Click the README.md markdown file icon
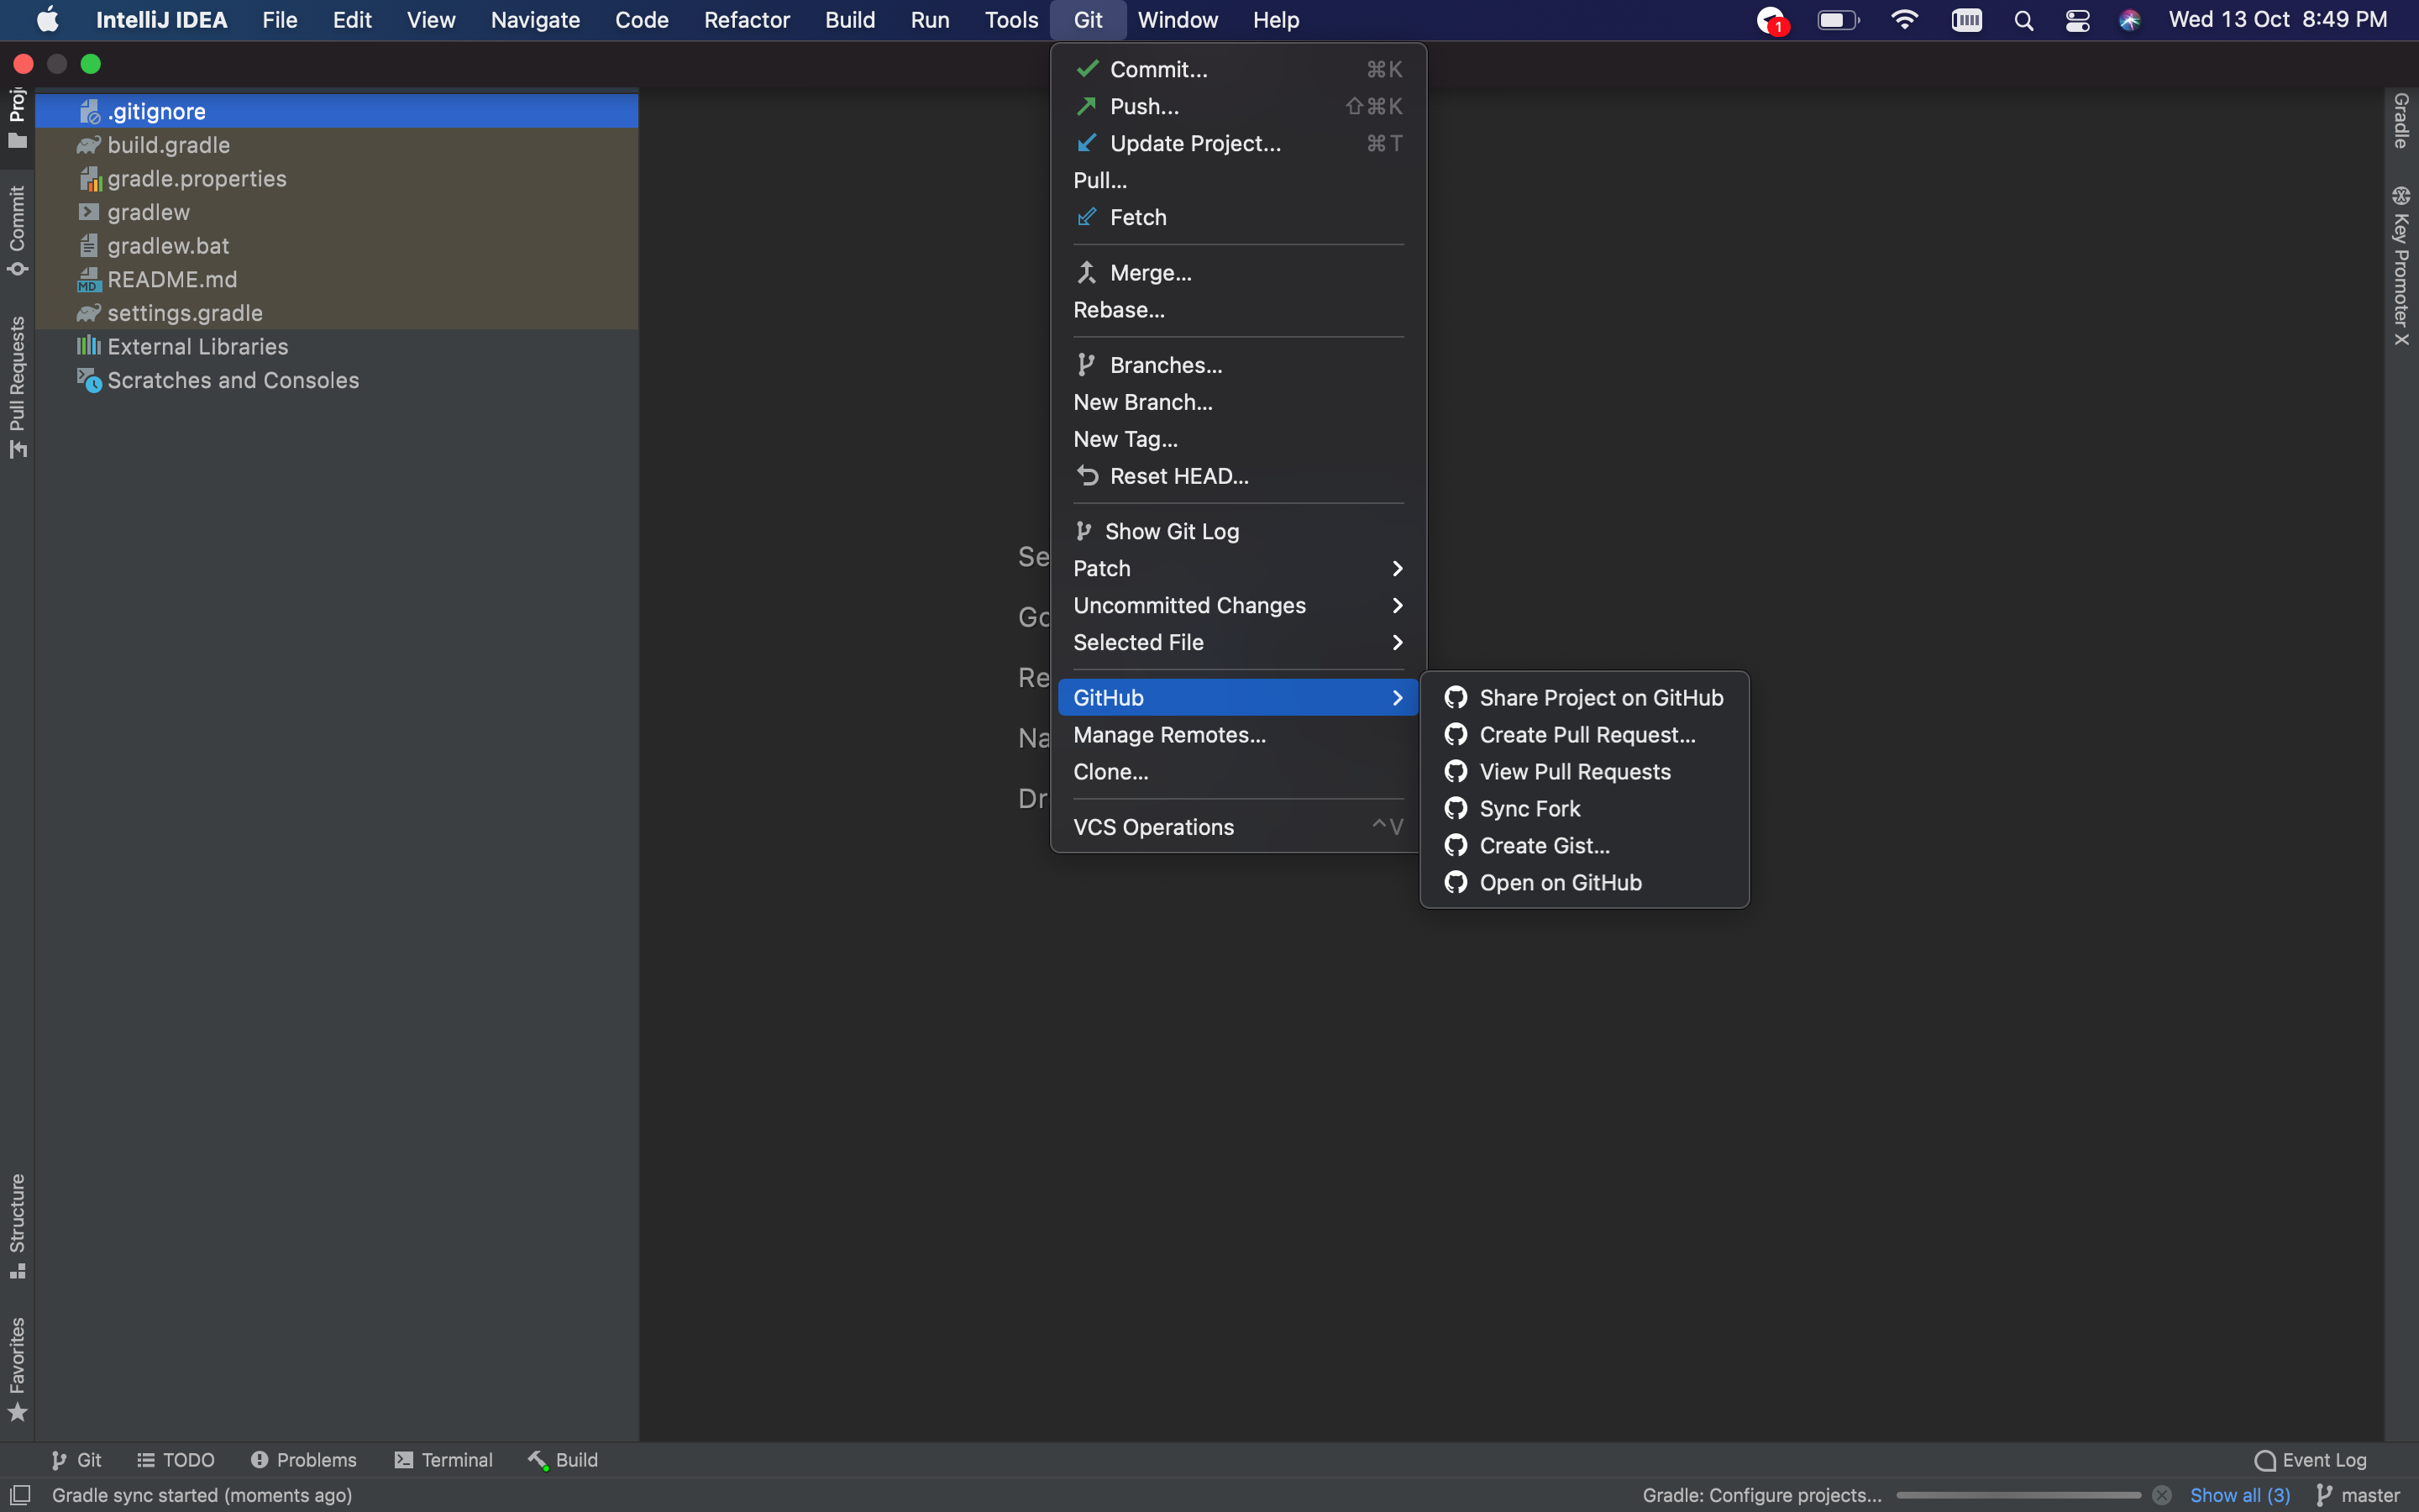Screen dimensions: 2419x1512 90,280
